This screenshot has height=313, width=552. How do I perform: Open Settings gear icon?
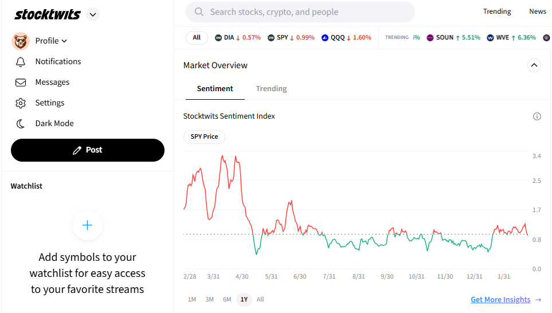coord(21,103)
